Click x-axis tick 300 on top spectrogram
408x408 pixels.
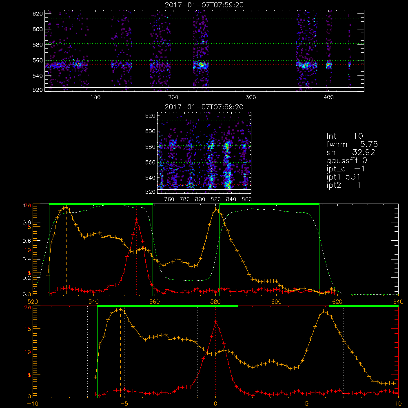pos(251,98)
